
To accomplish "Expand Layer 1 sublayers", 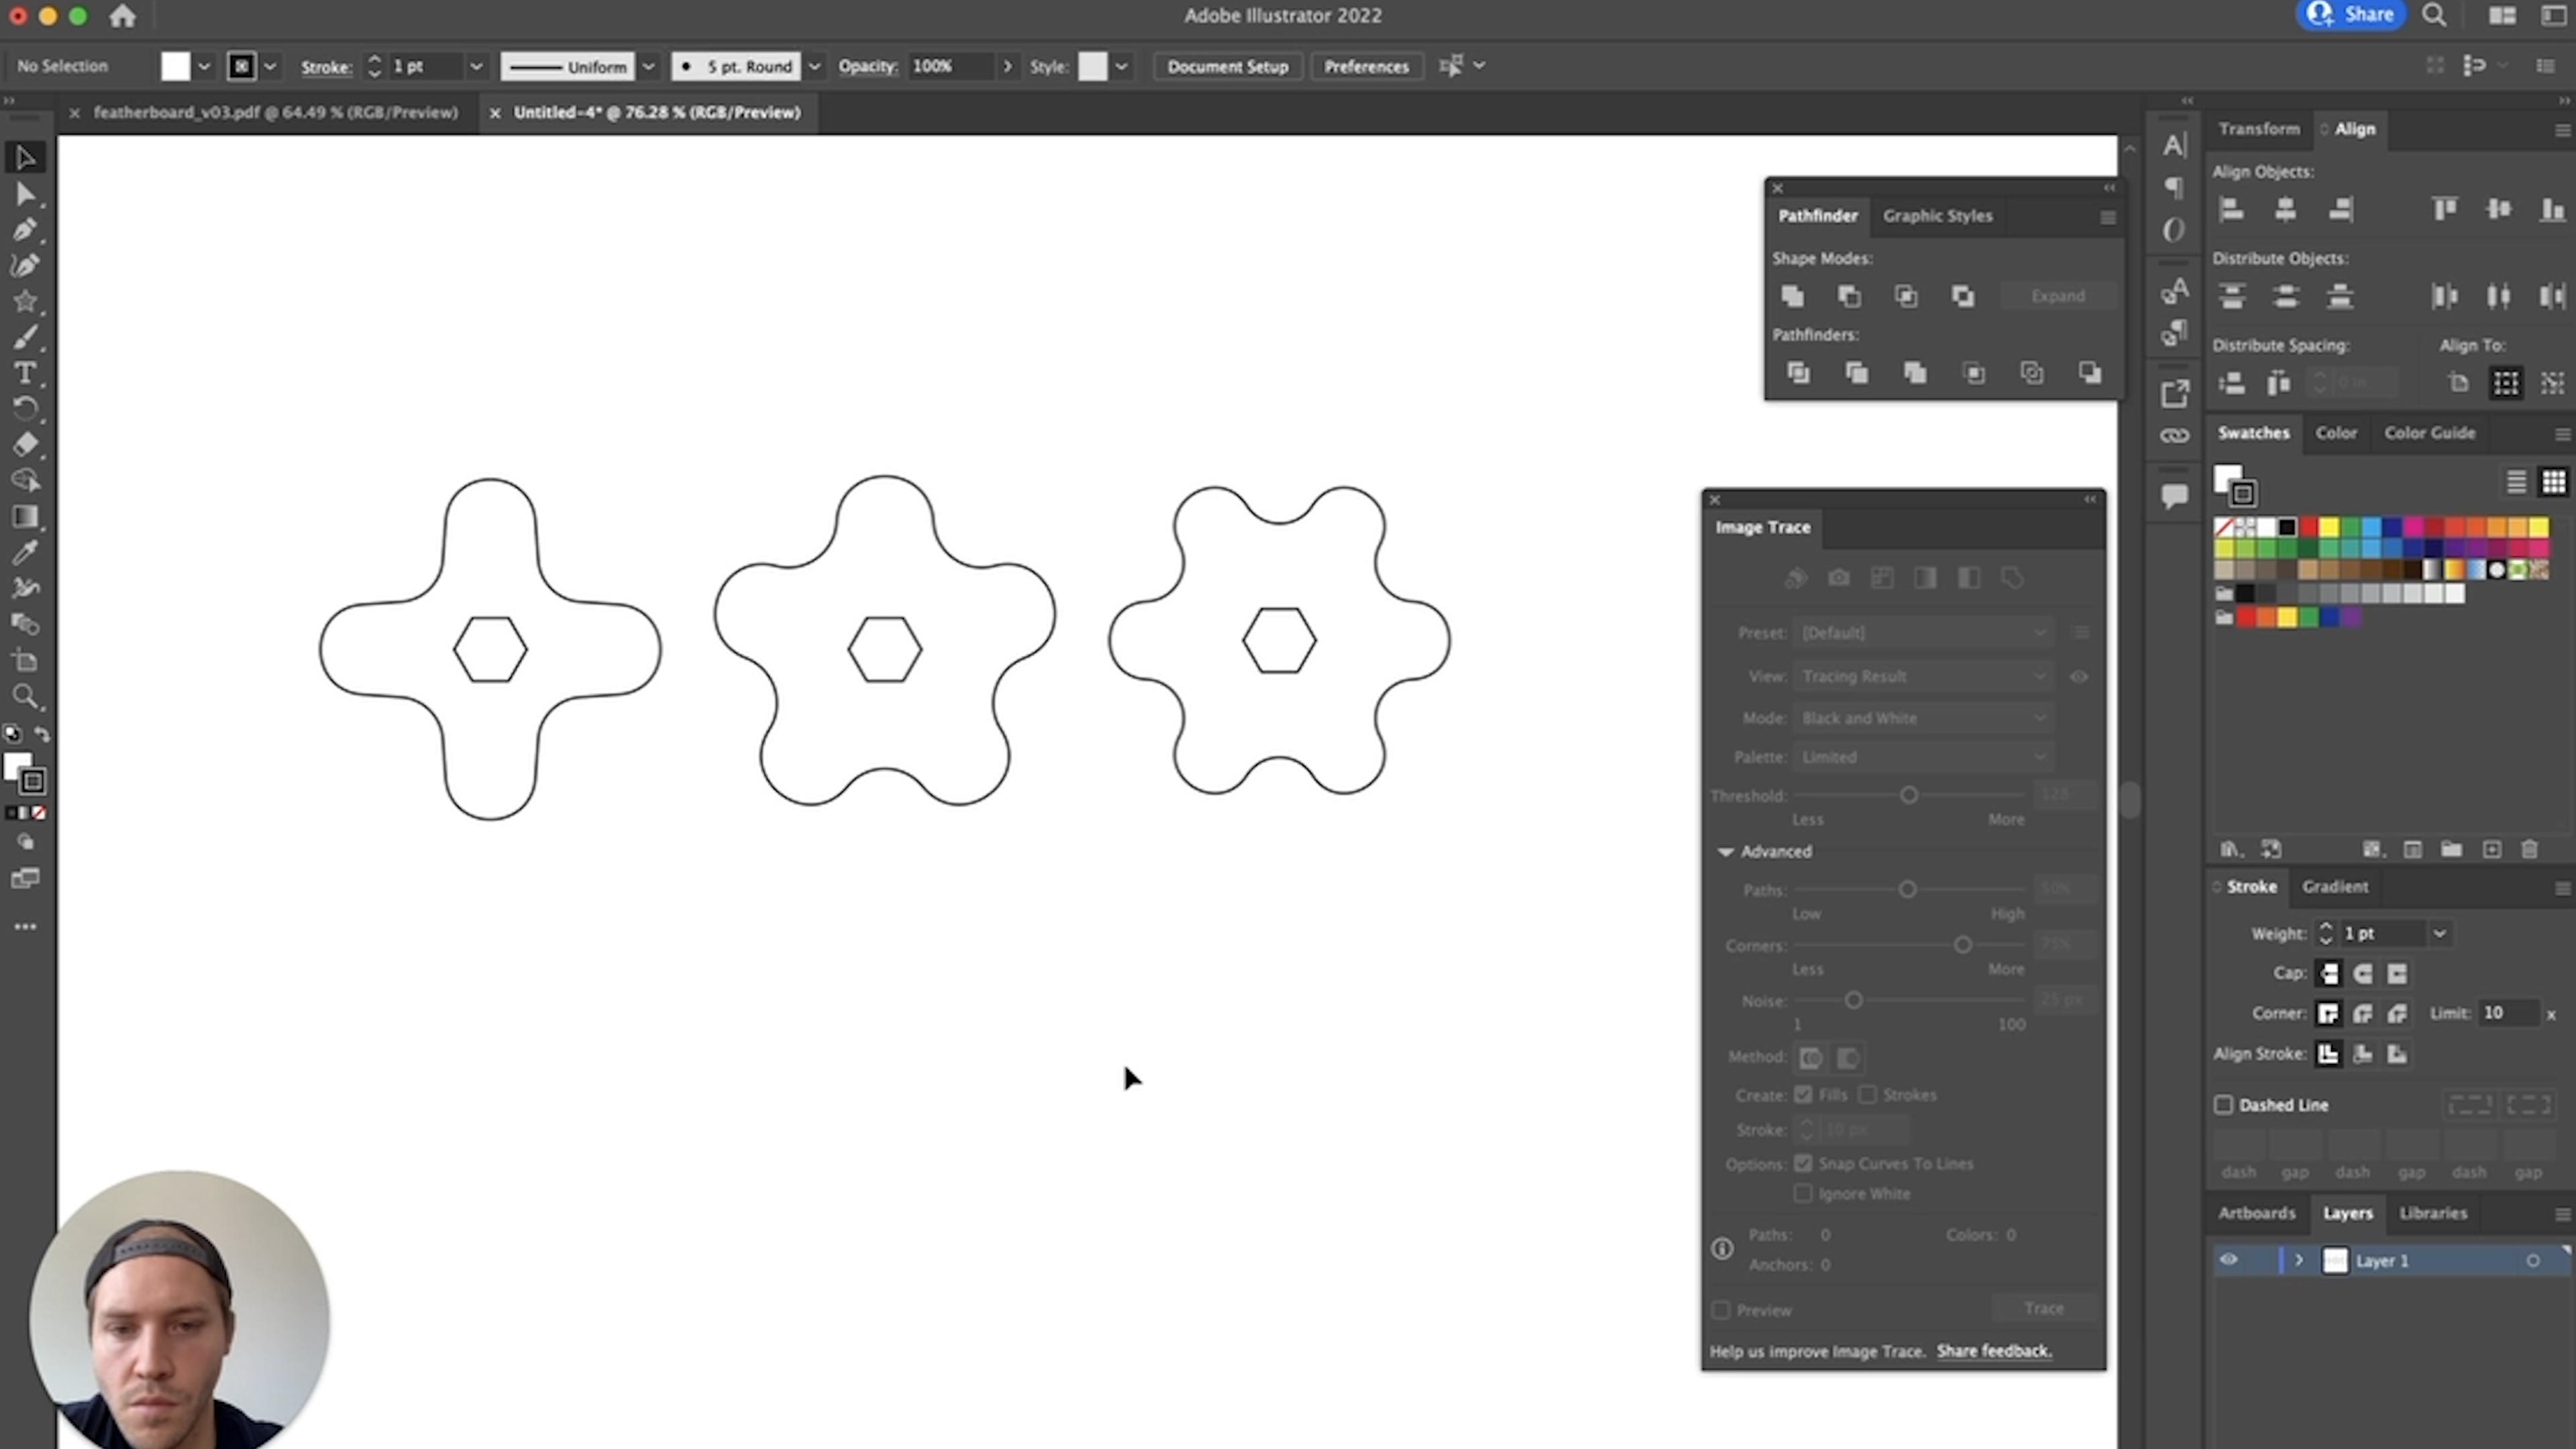I will point(2299,1261).
